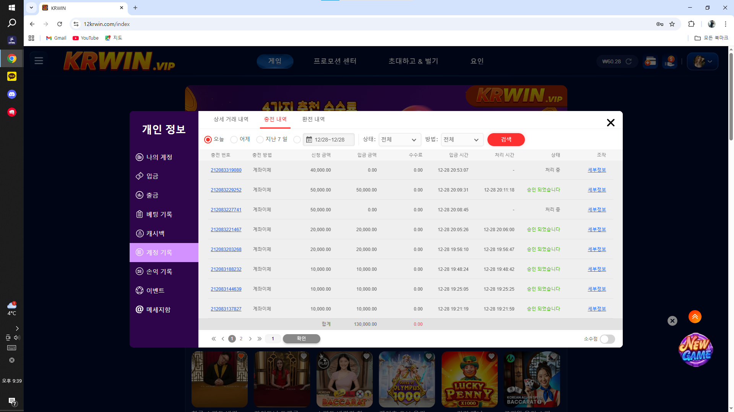The image size is (734, 412).
Task: Click the calendar icon in date field
Action: click(x=309, y=140)
